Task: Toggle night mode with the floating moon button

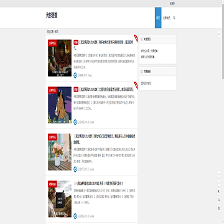Action: (x=219, y=191)
